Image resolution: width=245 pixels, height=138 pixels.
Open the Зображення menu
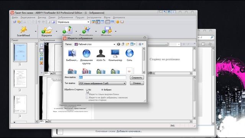65,17
